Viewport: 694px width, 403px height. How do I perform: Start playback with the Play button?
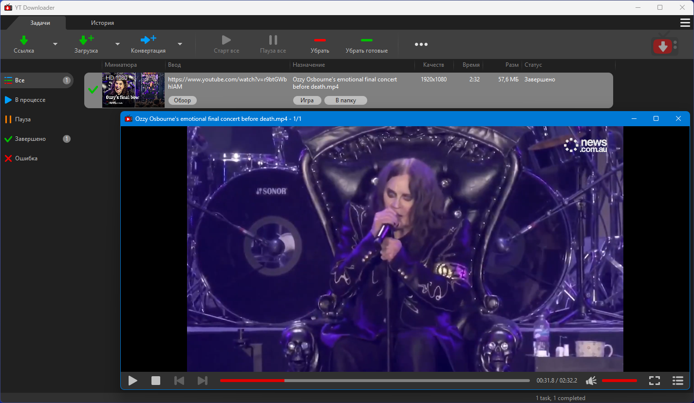coord(132,381)
